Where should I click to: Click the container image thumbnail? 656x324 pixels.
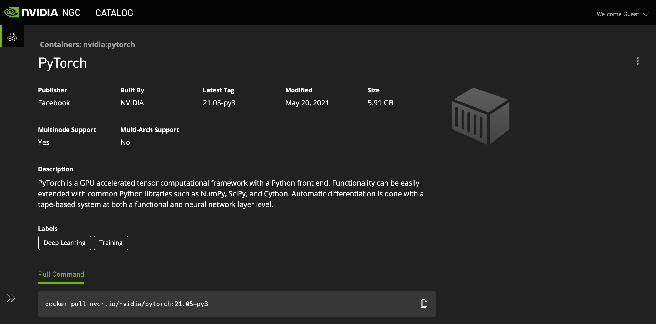pyautogui.click(x=481, y=116)
